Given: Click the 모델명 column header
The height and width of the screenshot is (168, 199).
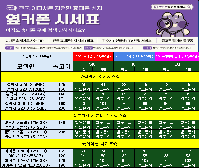Looking at the screenshot, I should coord(26,66).
